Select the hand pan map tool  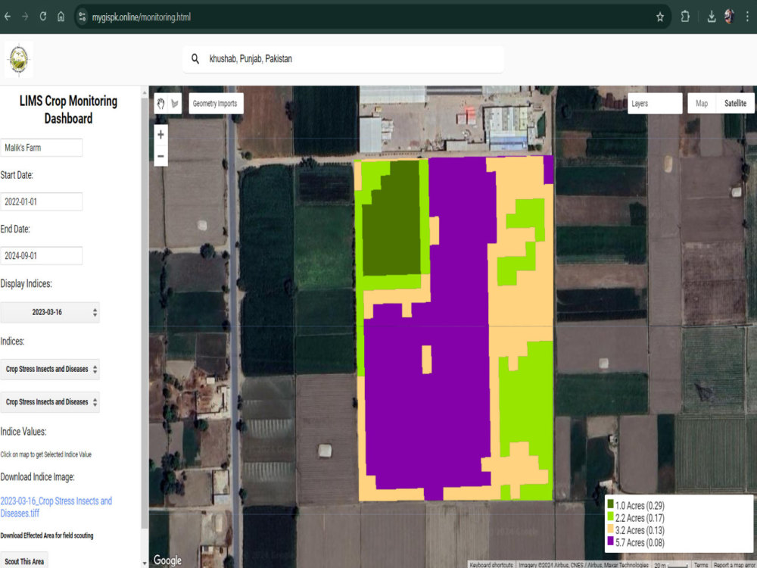(x=160, y=103)
